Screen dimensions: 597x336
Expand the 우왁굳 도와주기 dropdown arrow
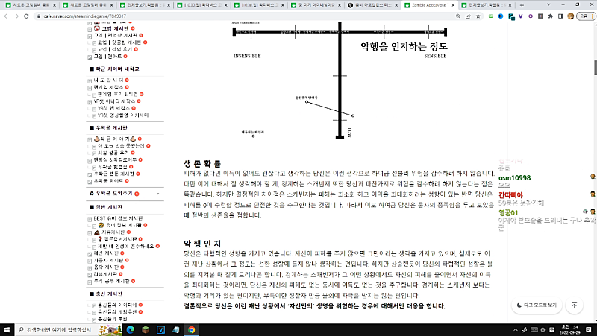158,194
